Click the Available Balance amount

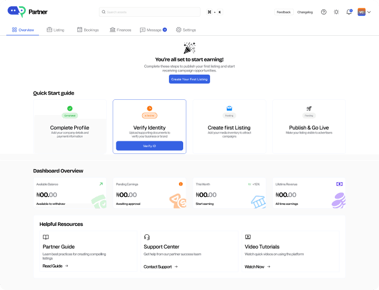click(x=47, y=195)
